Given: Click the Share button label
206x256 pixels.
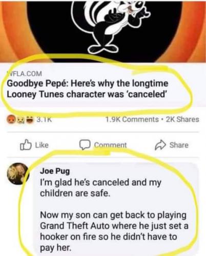Looking at the screenshot, I should click(179, 145).
